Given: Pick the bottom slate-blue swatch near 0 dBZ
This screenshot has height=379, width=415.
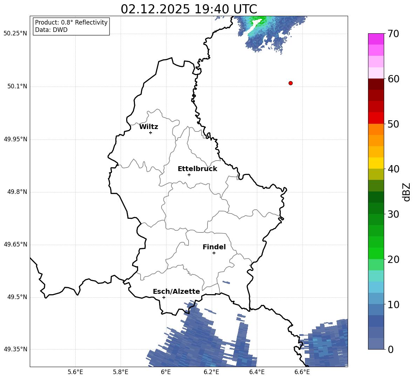Looking at the screenshot, I should [x=376, y=344].
